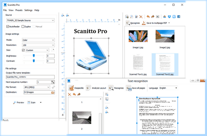Upload to Google Drive via its icon

pos(165,17)
